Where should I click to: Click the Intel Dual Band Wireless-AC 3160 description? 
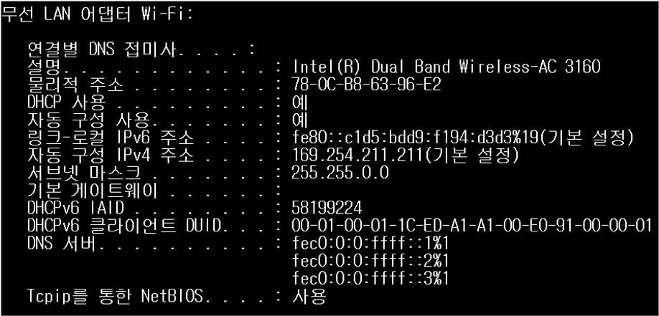pos(447,67)
